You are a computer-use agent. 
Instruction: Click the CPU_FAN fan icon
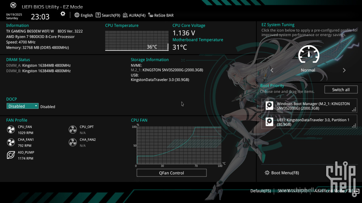coord(11,130)
